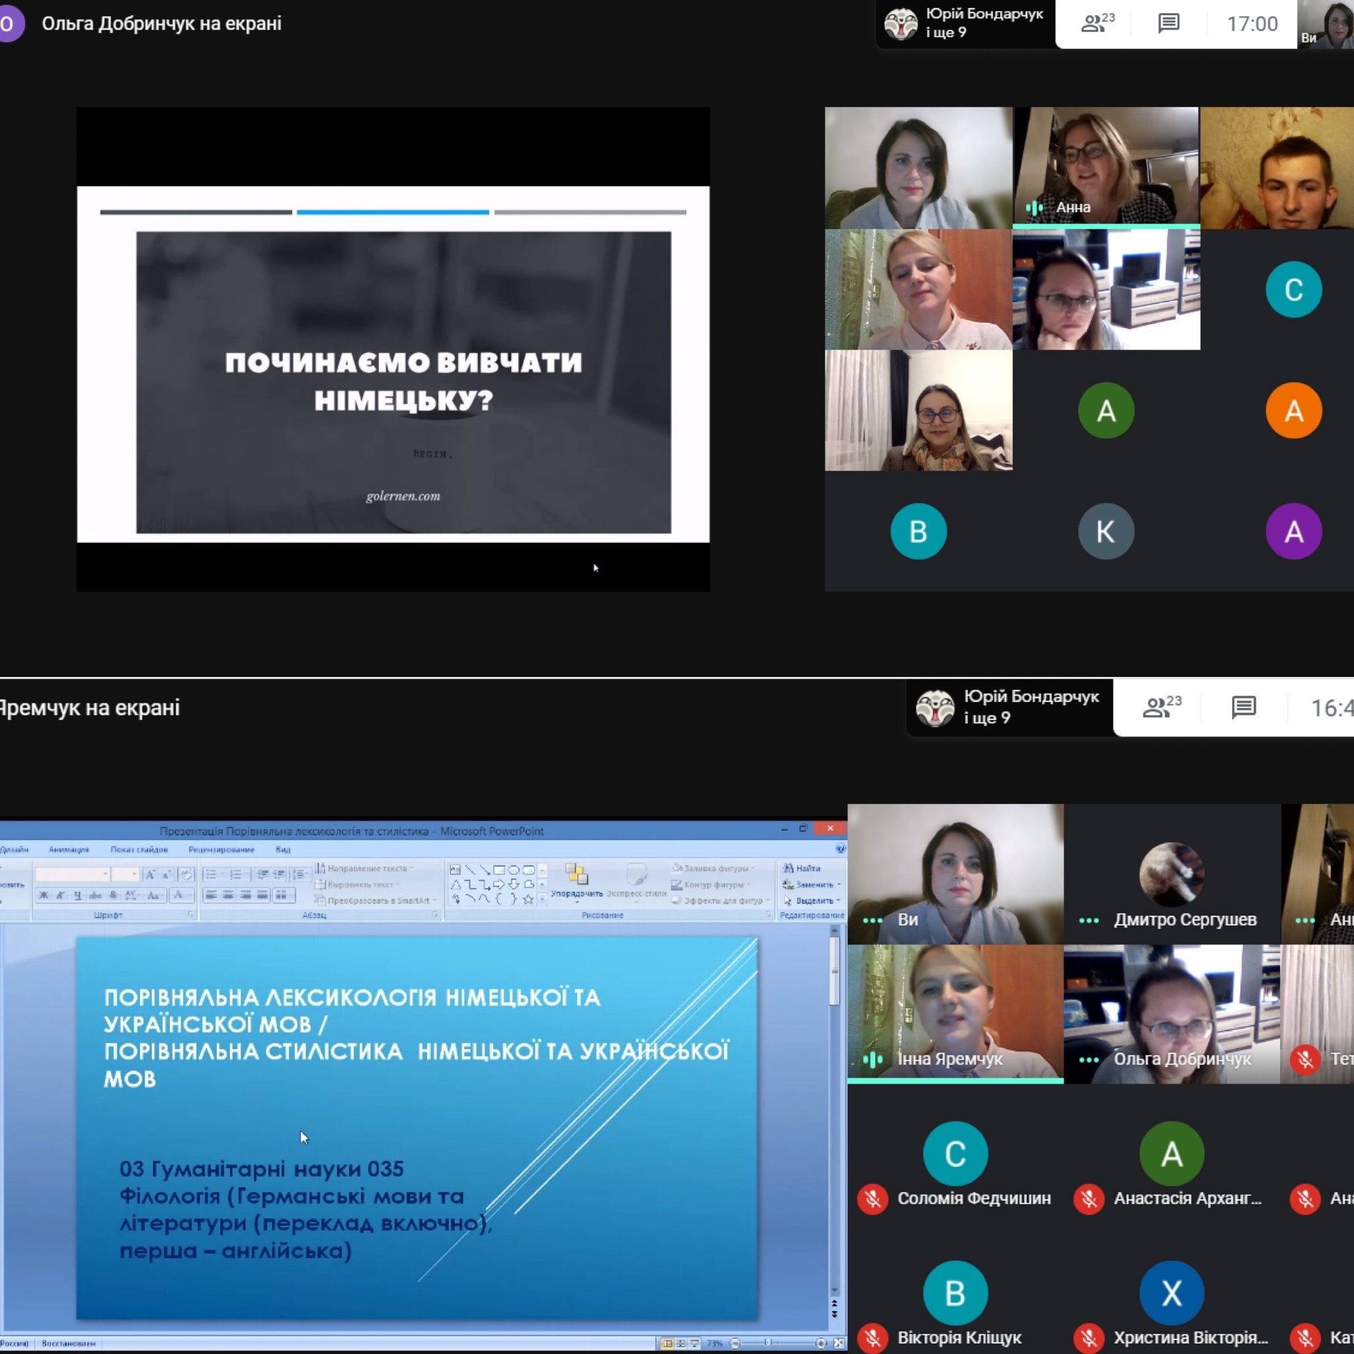
Task: Switch to the Рецензирование tab
Action: 221,850
